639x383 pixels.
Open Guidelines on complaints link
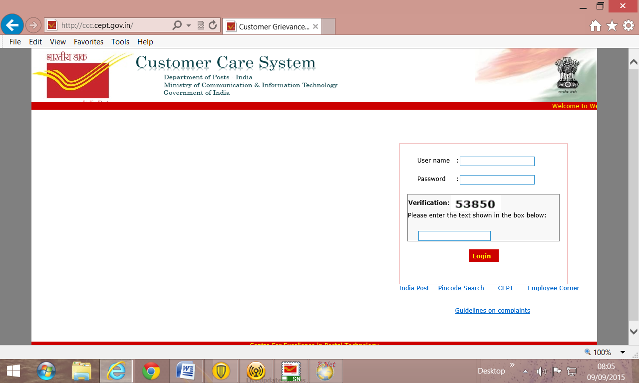[x=492, y=310]
